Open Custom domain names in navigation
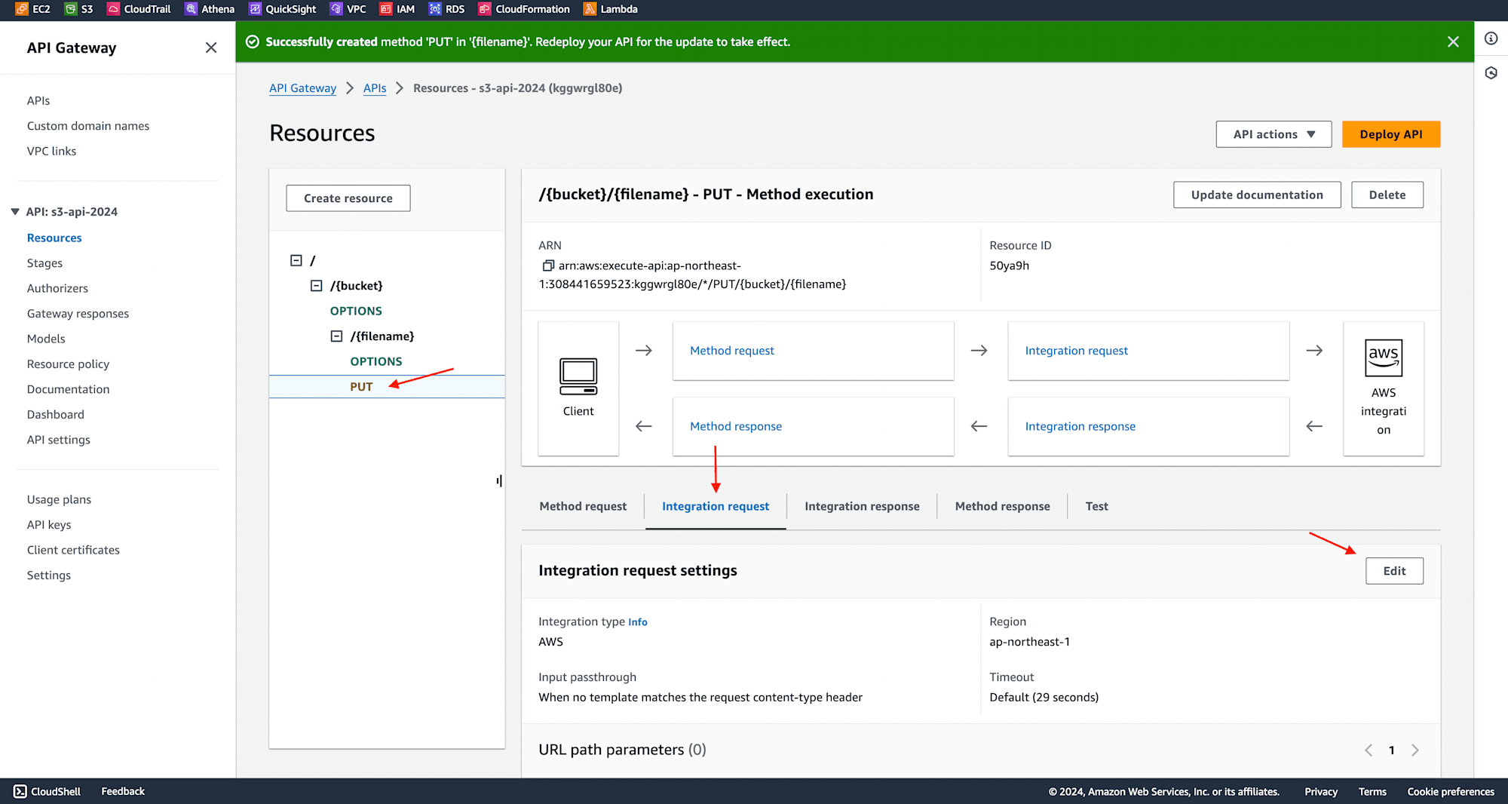Screen dimensions: 1508x804 [x=88, y=126]
